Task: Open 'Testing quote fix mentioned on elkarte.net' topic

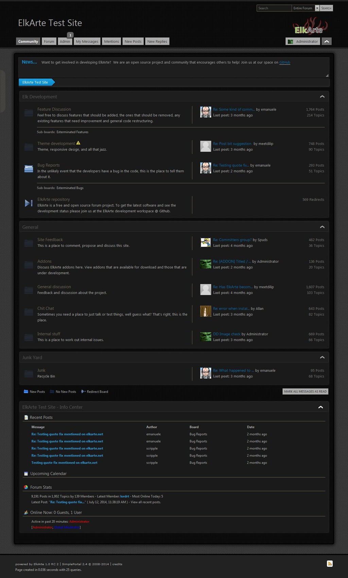Action: pyautogui.click(x=64, y=463)
